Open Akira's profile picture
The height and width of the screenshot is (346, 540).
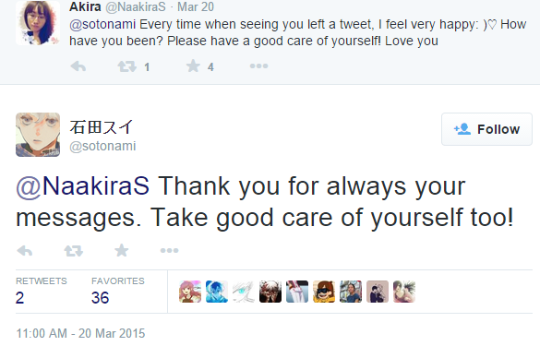point(38,23)
